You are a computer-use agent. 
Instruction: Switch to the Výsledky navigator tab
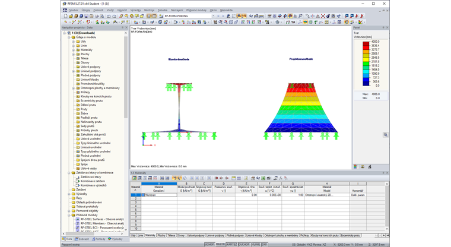click(x=115, y=239)
